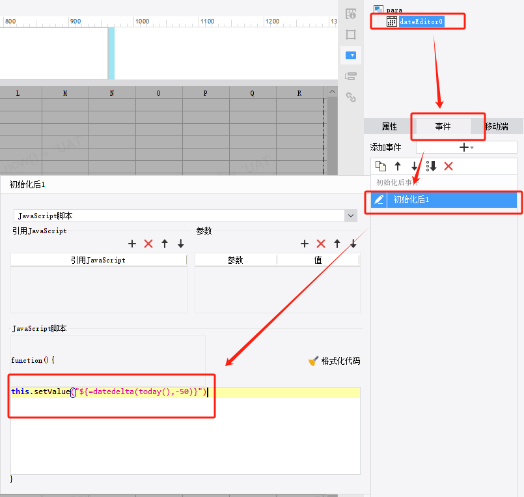Expand the 添加事件 plus dropdown
Screen dimensions: 524x497
[x=466, y=147]
